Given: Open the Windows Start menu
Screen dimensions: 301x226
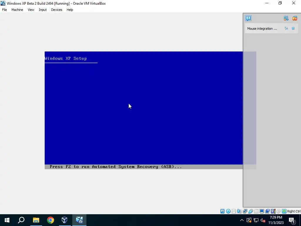Looking at the screenshot, I should pos(7,220).
